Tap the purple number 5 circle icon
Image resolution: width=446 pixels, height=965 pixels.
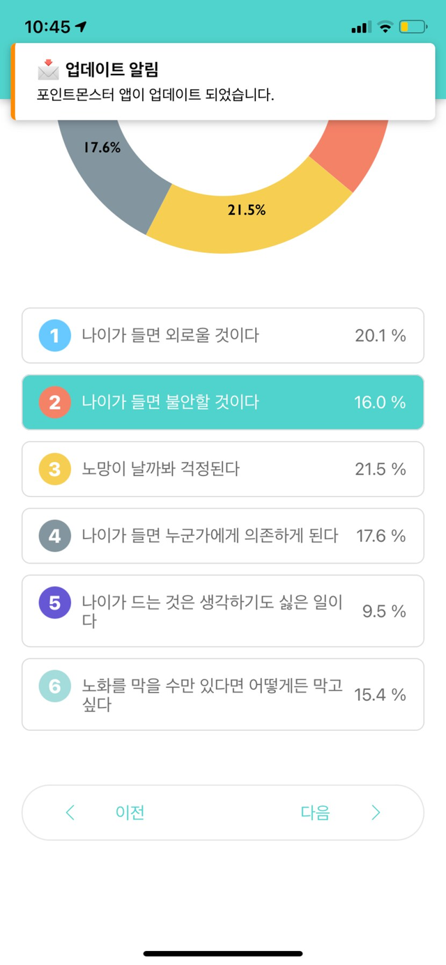(x=54, y=603)
